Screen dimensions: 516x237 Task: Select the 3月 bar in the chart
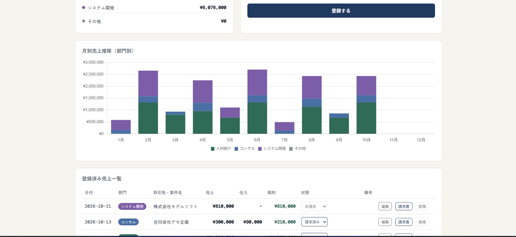(175, 123)
